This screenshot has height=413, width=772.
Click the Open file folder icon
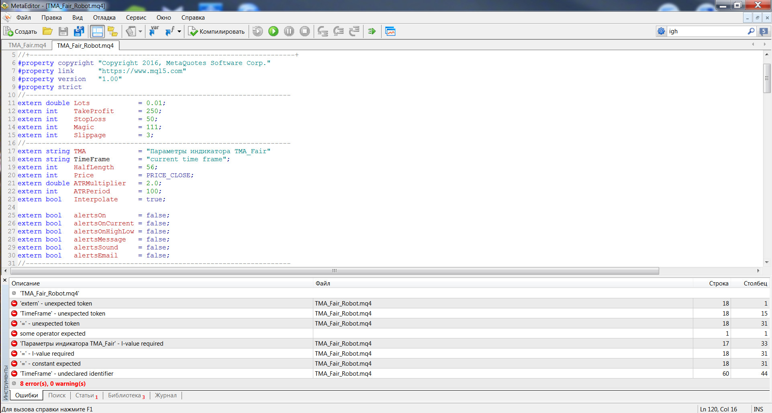tap(48, 31)
